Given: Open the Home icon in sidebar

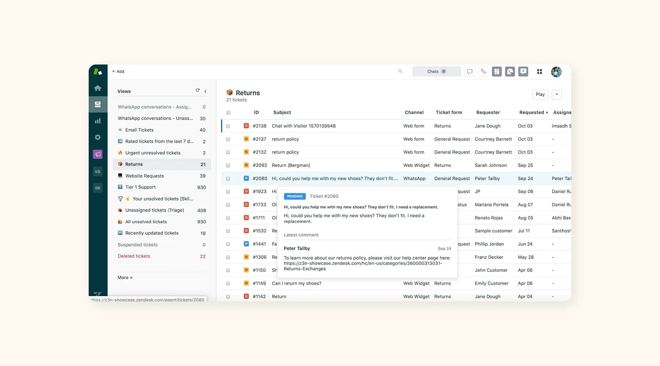Looking at the screenshot, I should pos(98,88).
